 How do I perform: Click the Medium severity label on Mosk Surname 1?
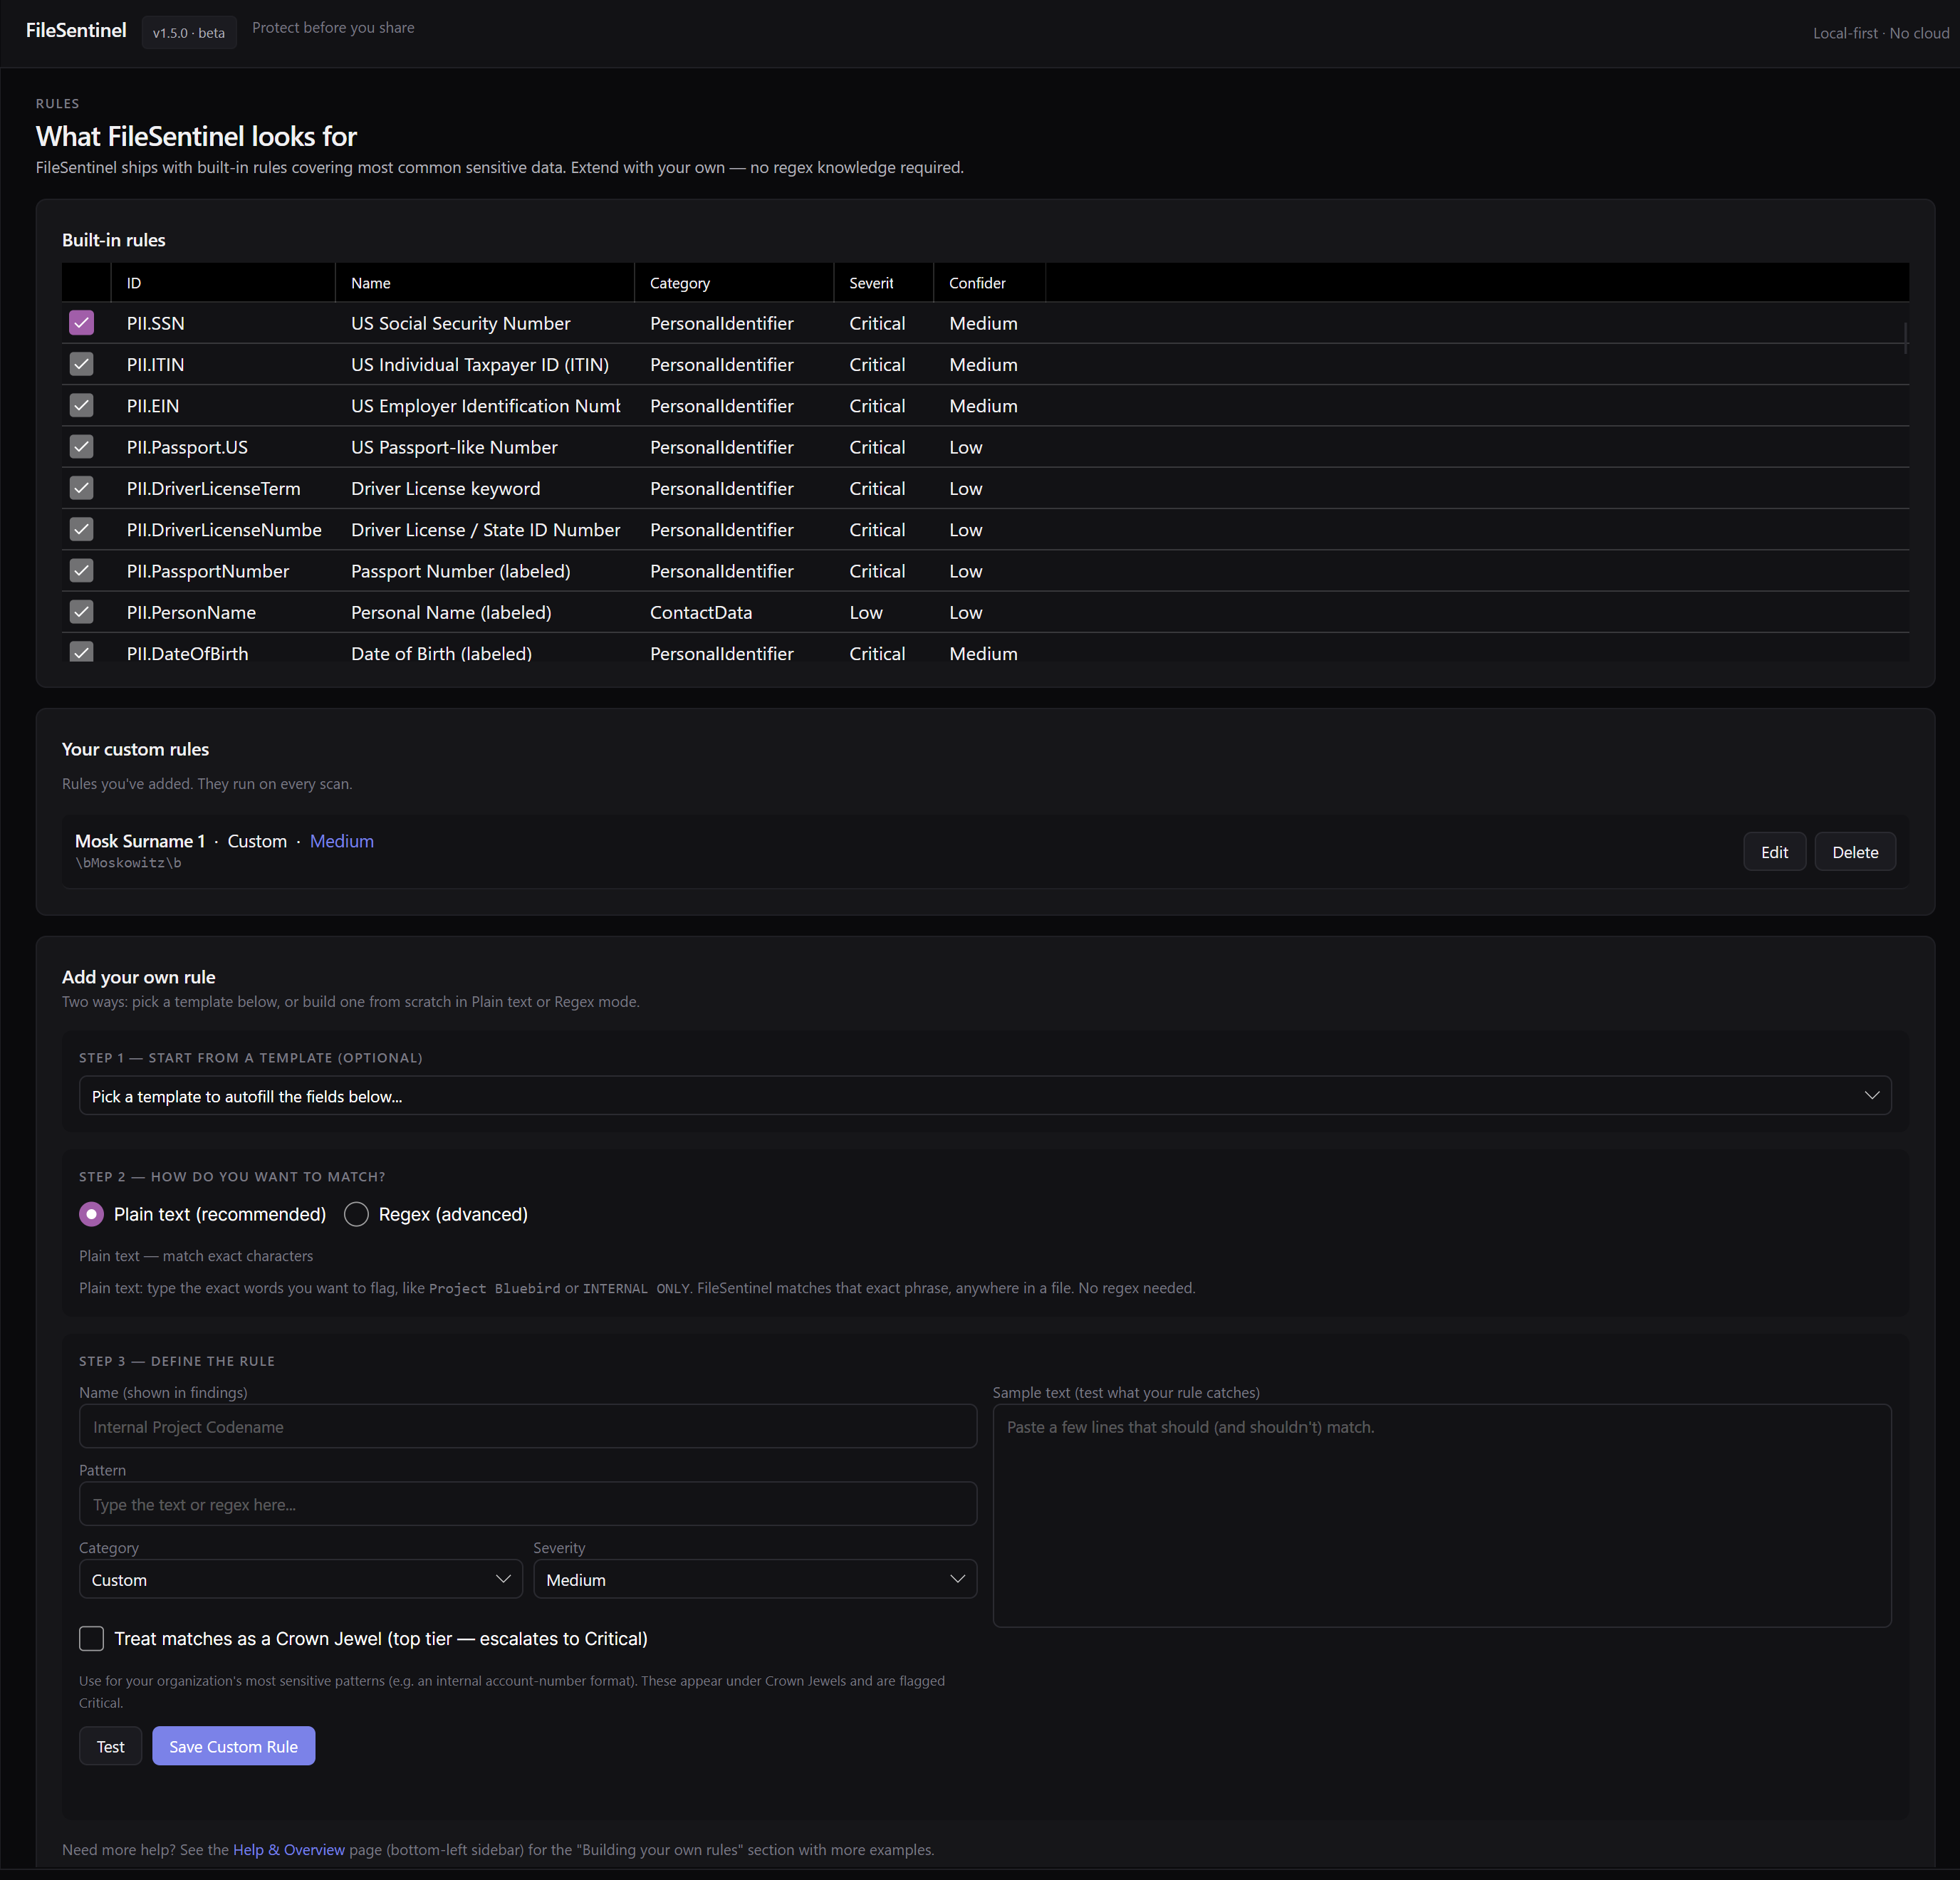click(342, 841)
